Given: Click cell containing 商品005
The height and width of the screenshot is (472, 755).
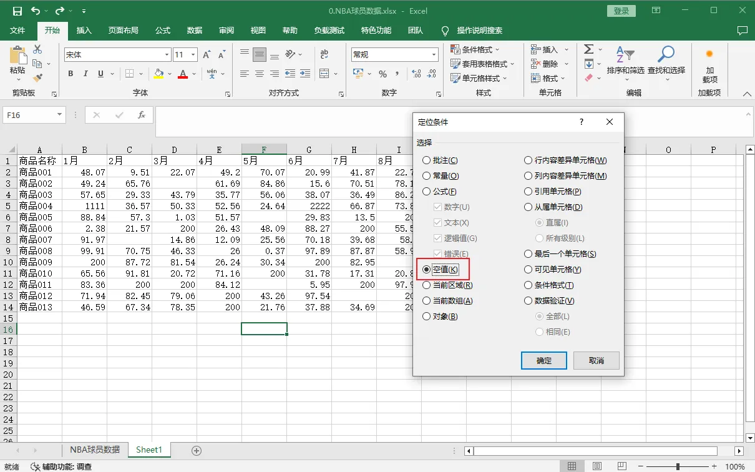Looking at the screenshot, I should 40,217.
